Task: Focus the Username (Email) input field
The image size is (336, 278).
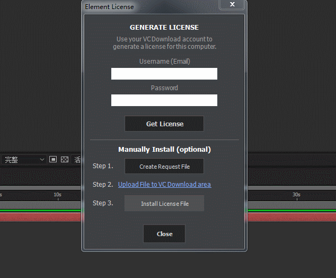Action: click(164, 74)
